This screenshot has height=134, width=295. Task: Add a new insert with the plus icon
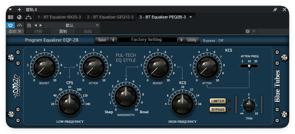coord(19,10)
